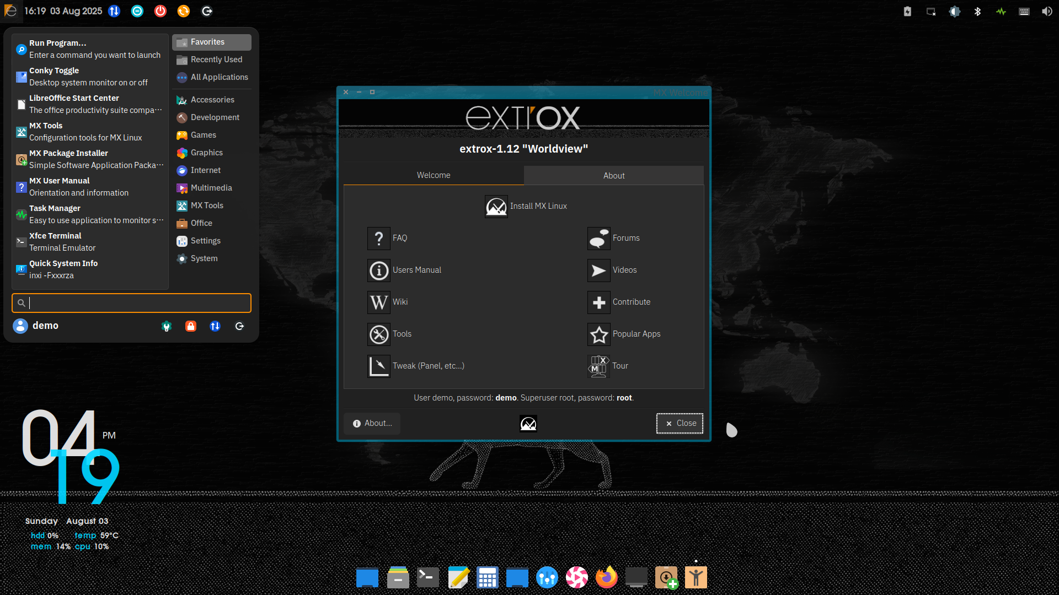Click the Install MX Linux icon

click(x=496, y=207)
